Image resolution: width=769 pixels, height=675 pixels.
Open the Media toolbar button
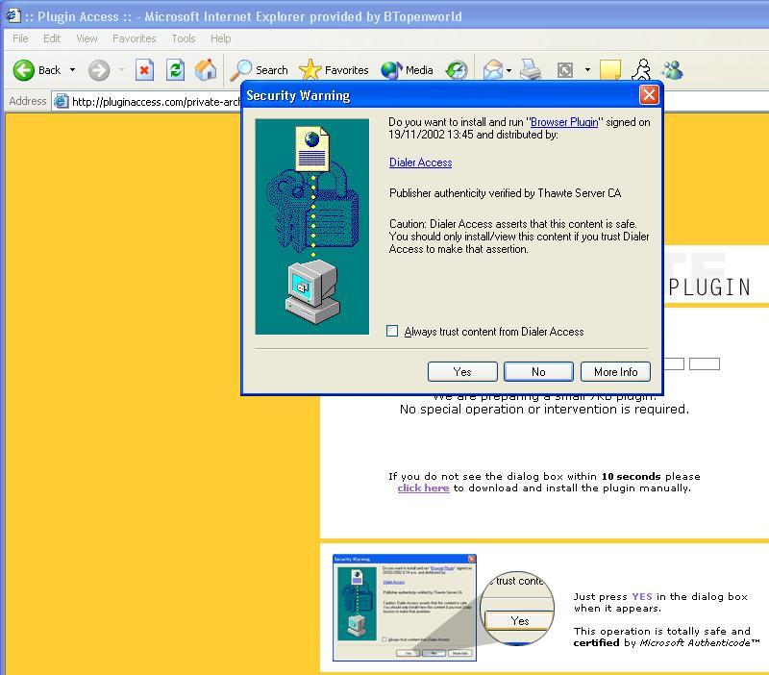coord(407,70)
